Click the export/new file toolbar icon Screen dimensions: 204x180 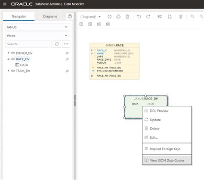point(170,16)
